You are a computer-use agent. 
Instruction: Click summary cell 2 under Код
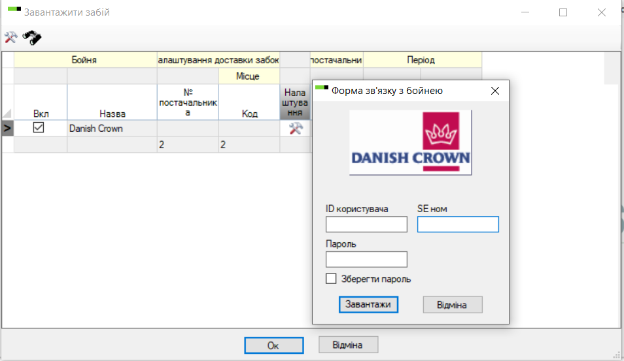[249, 144]
